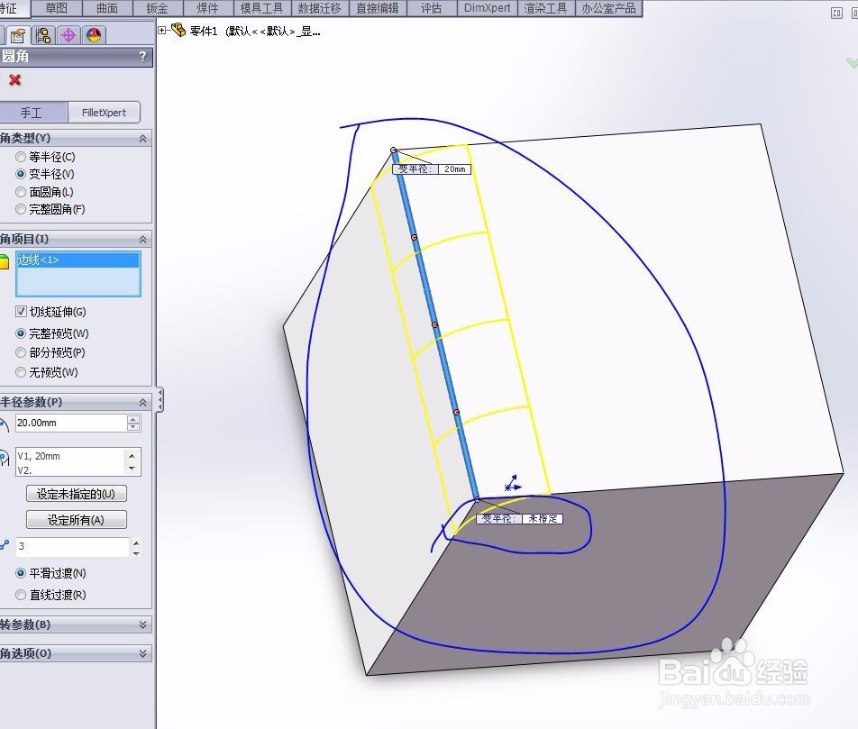Open the 草图 sketch tab
Image resolution: width=858 pixels, height=729 pixels.
pyautogui.click(x=57, y=8)
